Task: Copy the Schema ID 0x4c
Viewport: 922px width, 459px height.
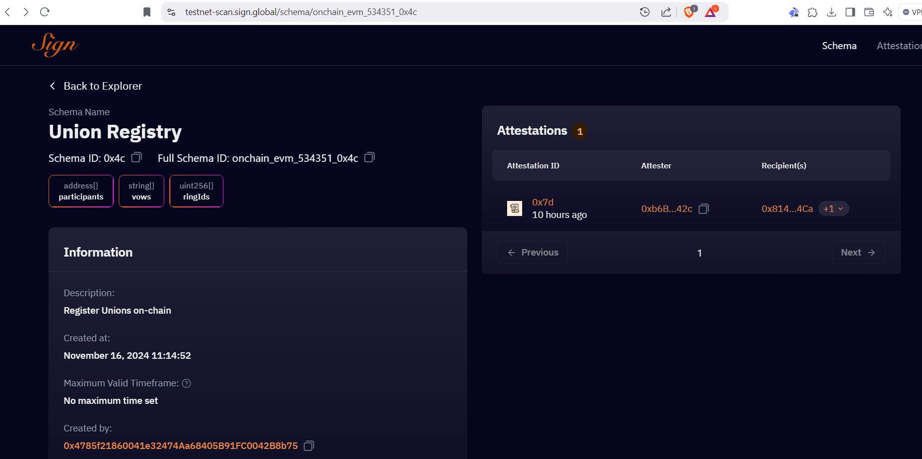Action: tap(136, 157)
